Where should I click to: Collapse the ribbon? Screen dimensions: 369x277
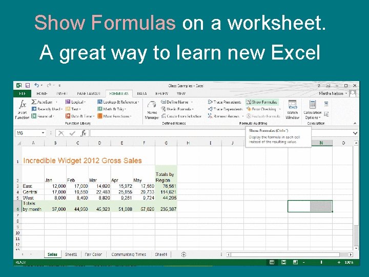[355, 123]
